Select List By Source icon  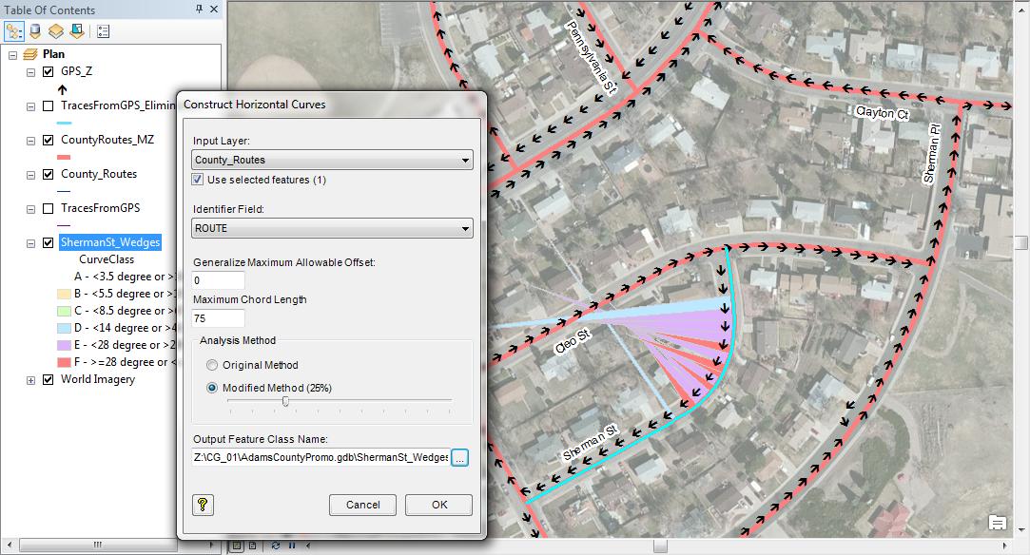35,30
